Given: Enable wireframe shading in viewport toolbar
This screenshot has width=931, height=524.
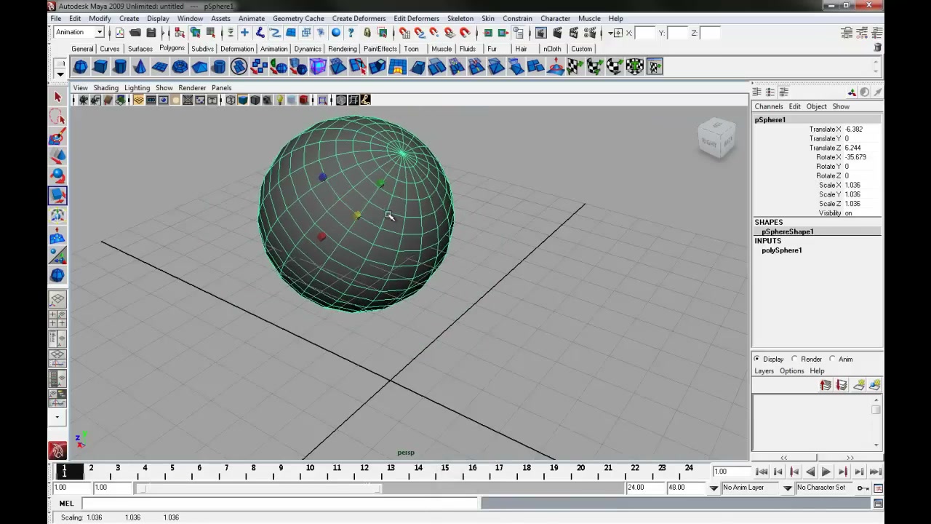Looking at the screenshot, I should (231, 100).
